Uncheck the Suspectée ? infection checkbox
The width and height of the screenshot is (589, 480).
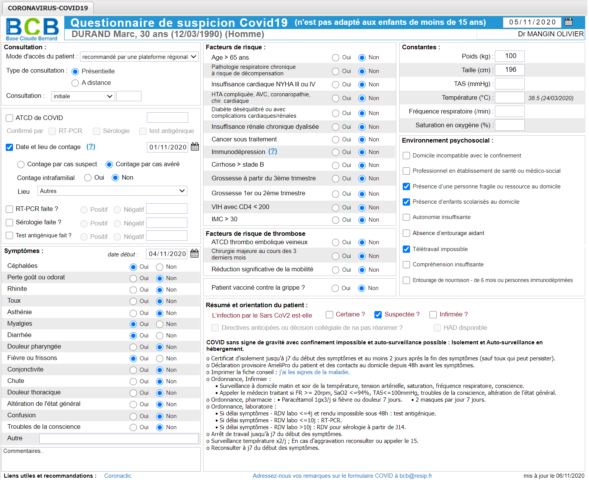tap(378, 315)
